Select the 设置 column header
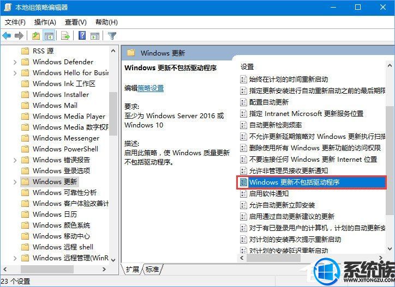This screenshot has width=395, height=287. [247, 67]
